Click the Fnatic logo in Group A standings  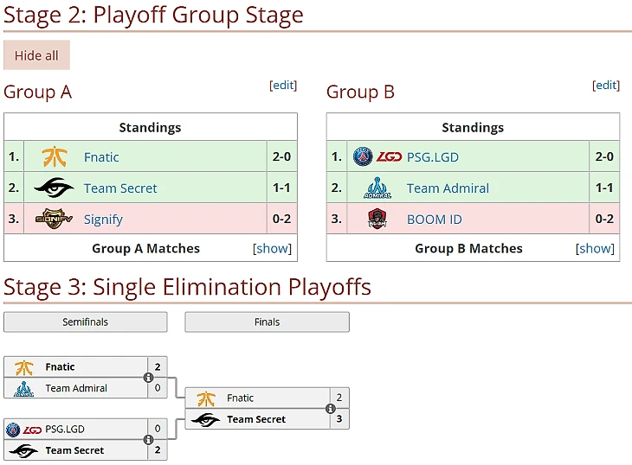click(x=55, y=157)
